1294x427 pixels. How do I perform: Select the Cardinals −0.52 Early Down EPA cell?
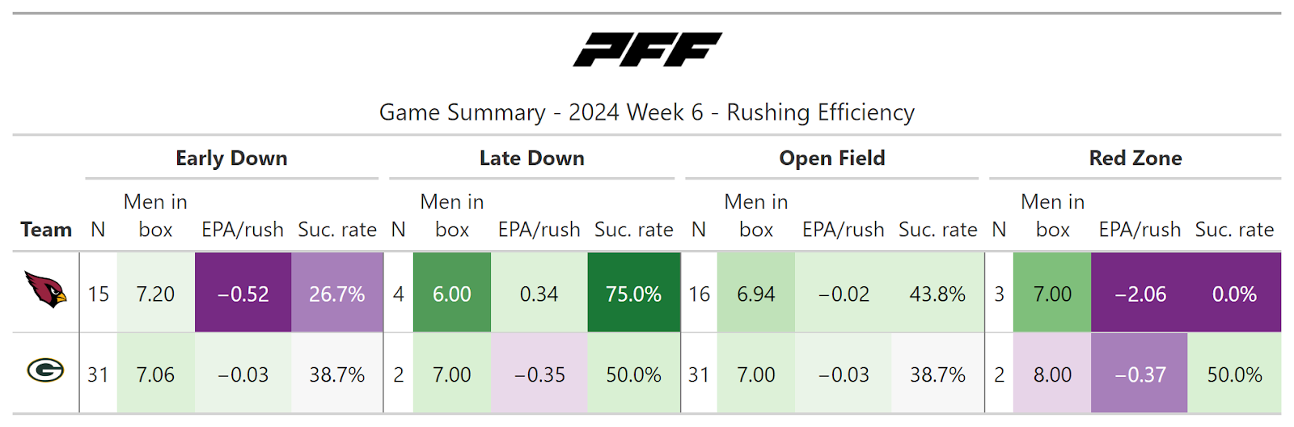click(x=243, y=294)
